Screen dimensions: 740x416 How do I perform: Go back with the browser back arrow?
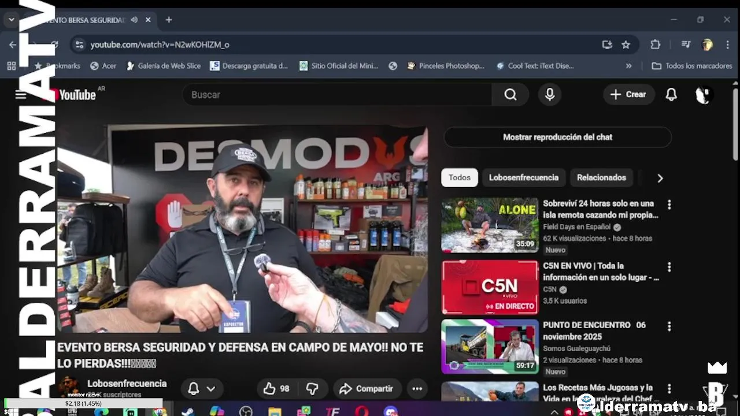pos(13,44)
